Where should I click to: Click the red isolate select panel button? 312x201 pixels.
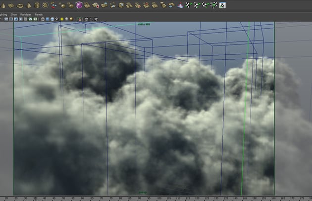coord(80,19)
